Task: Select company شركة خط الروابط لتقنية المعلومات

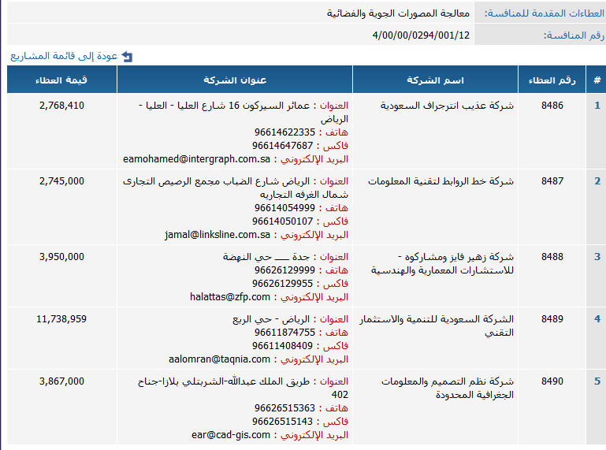Action: [441, 181]
